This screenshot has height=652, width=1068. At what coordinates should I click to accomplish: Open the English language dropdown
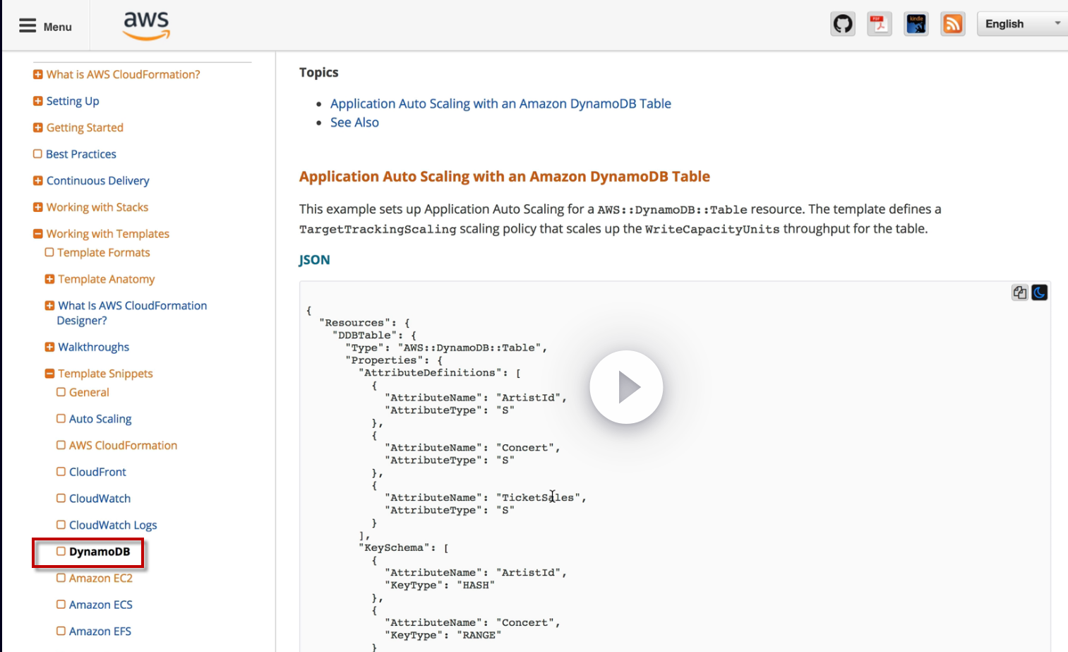coord(1021,24)
